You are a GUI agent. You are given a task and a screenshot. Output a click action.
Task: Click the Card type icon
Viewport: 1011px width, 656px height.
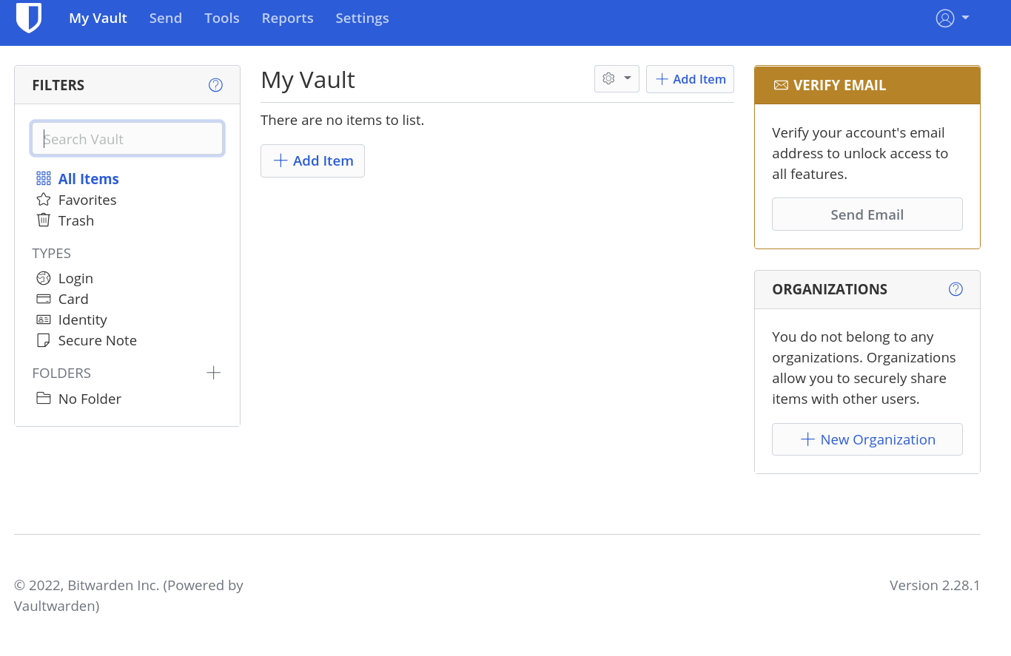(x=44, y=299)
